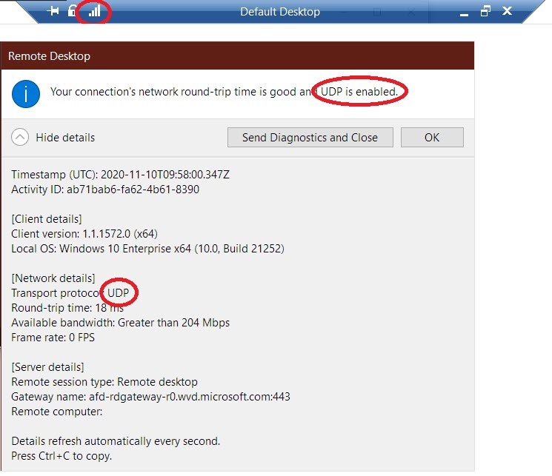Select the Remote computer line
Viewport: 552px width, 476px height.
click(x=56, y=412)
